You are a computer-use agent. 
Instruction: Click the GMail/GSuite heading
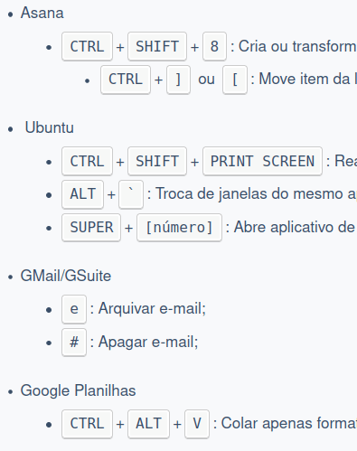[66, 276]
